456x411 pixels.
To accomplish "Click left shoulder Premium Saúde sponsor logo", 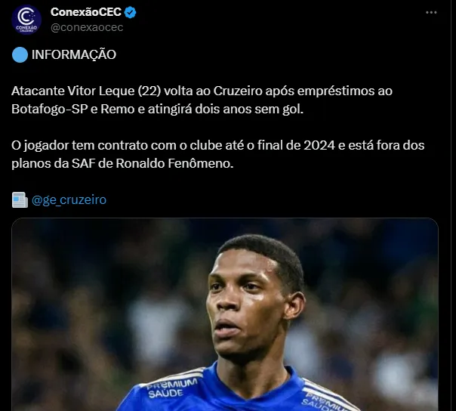I will click(171, 388).
